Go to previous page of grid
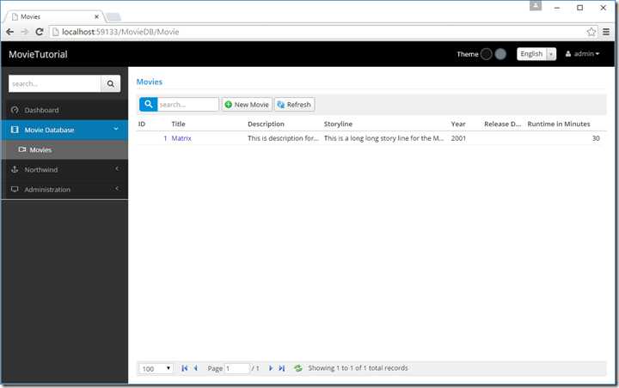This screenshot has height=388, width=619. pos(195,368)
